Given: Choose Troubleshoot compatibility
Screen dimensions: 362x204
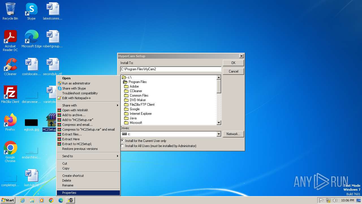Looking at the screenshot, I should pos(88,93).
